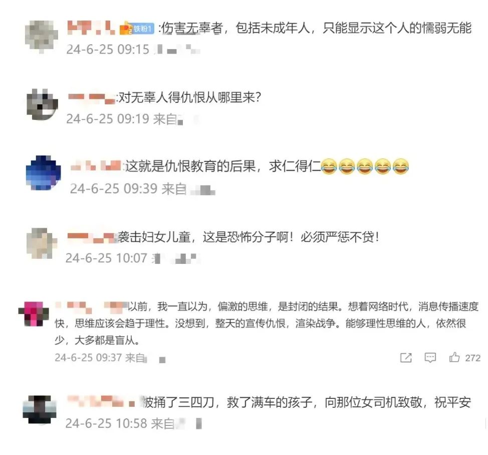This screenshot has width=488, height=455.
Task: Open the avatar beside the 女司机致敬 comment
Action: coord(39,409)
